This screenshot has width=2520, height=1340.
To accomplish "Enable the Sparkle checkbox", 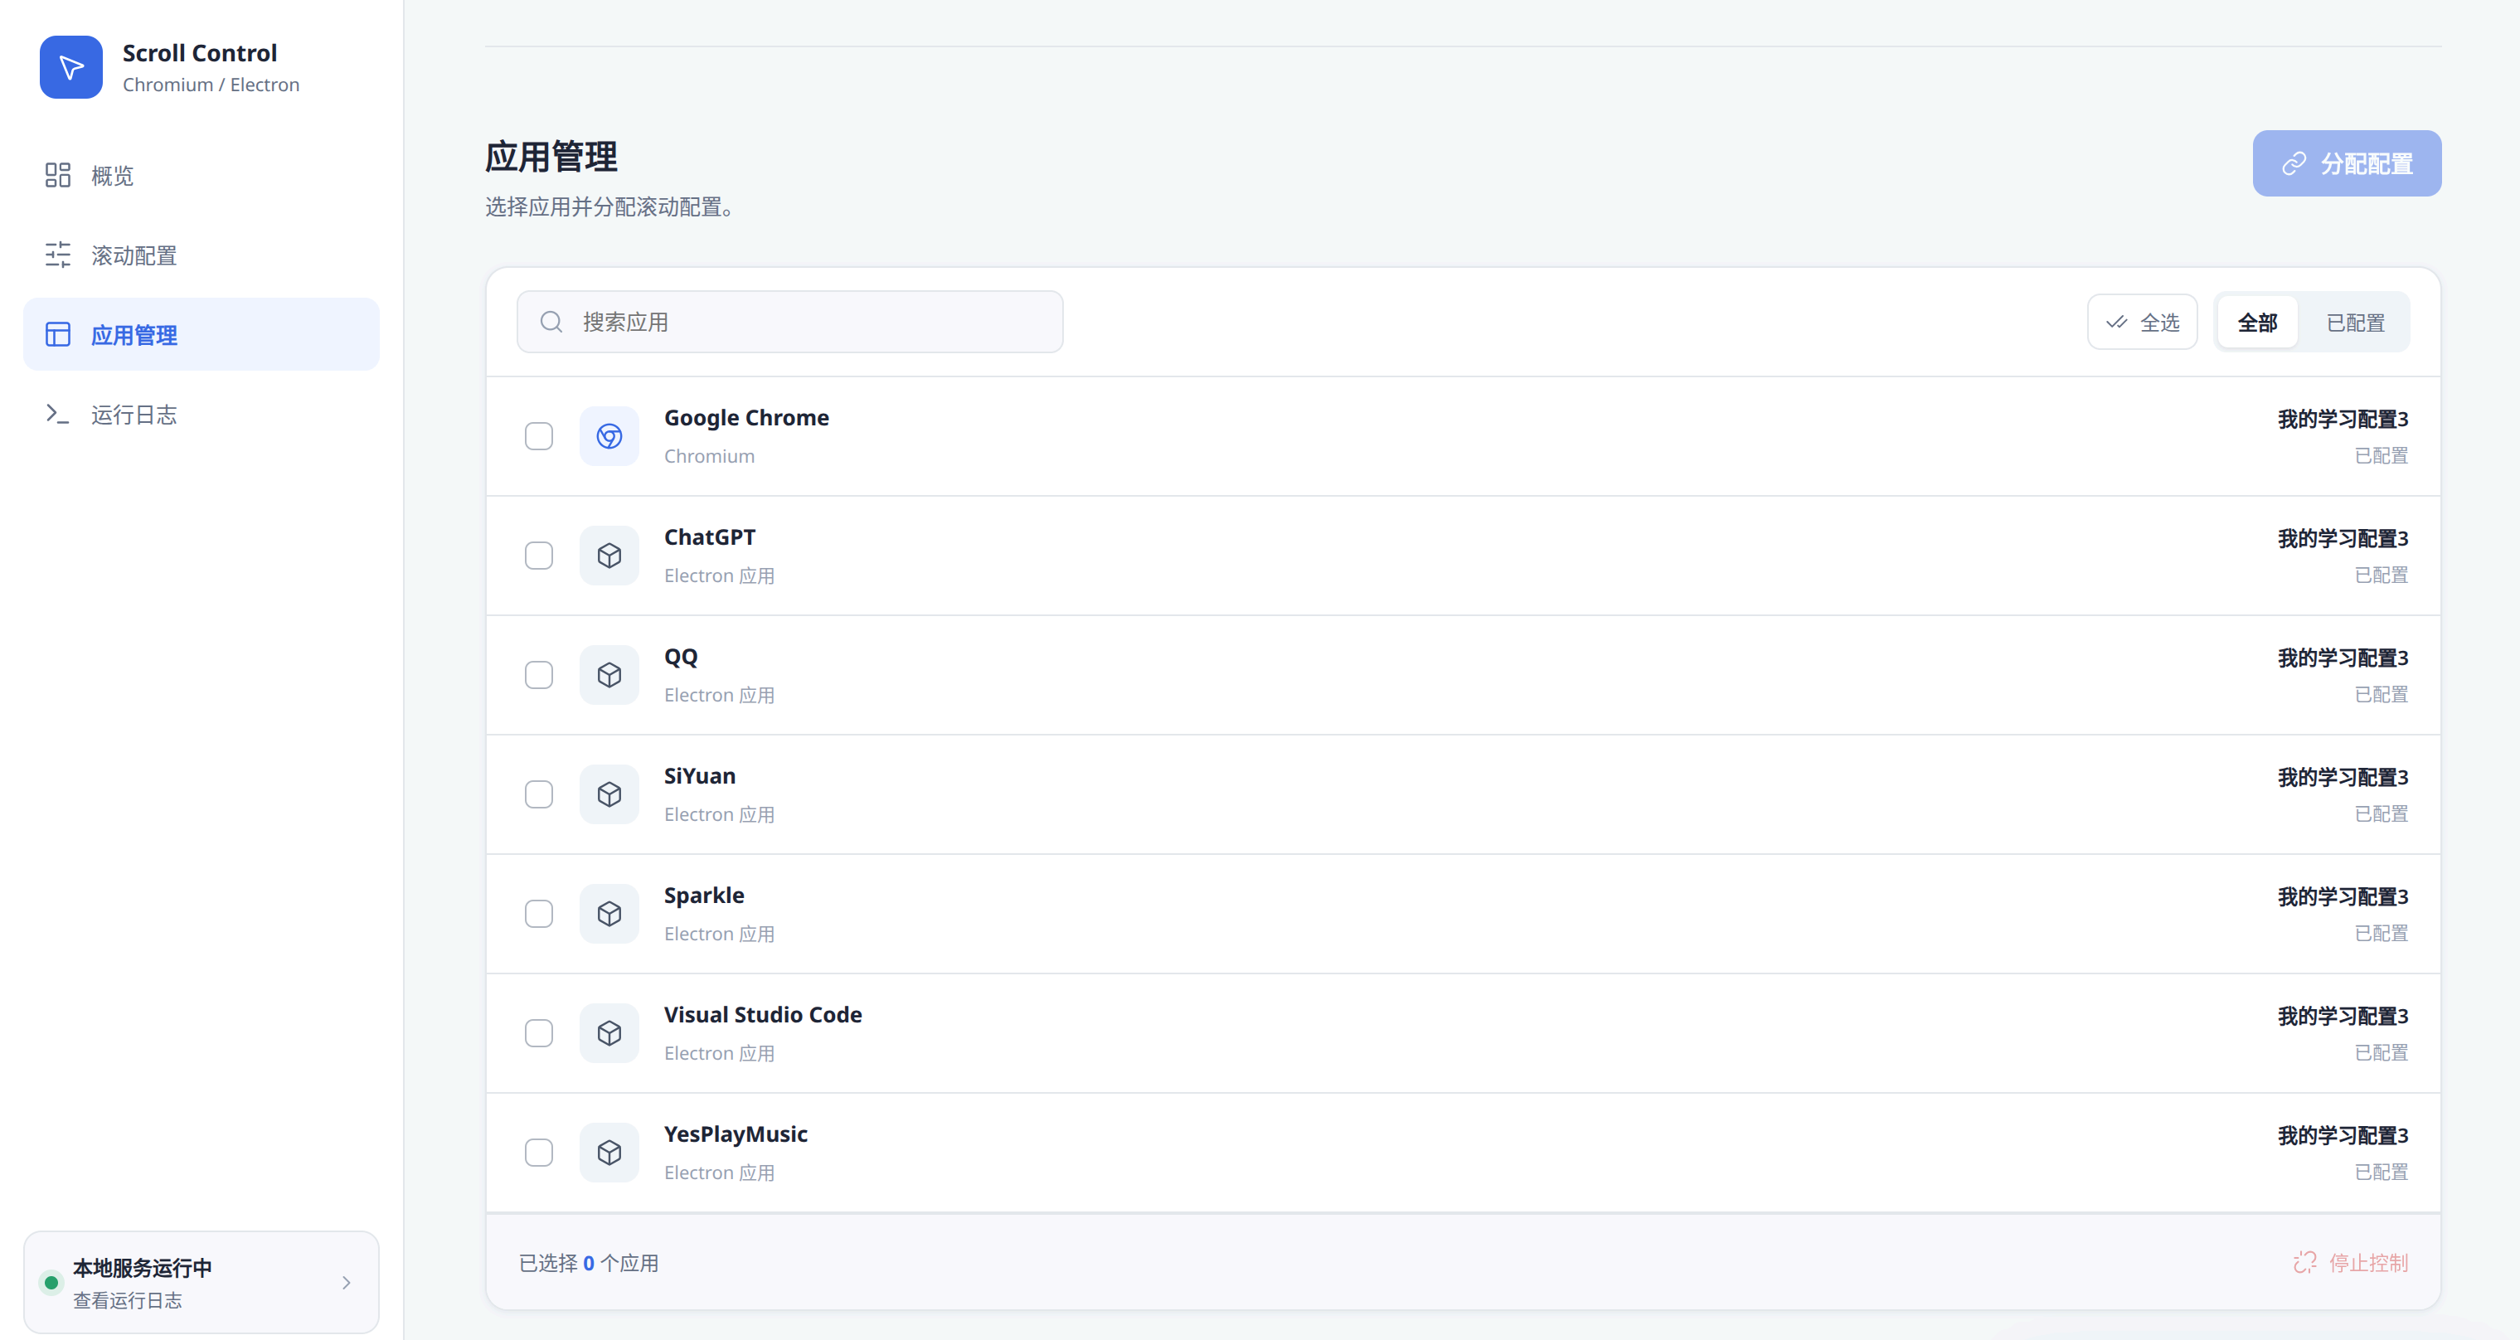I will tap(539, 914).
